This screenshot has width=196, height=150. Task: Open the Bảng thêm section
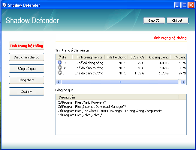coord(26,80)
